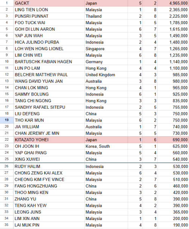Viewport: 189px width, 229px height.
Task: Select the 365,000 value cell
Action: pos(174,212)
